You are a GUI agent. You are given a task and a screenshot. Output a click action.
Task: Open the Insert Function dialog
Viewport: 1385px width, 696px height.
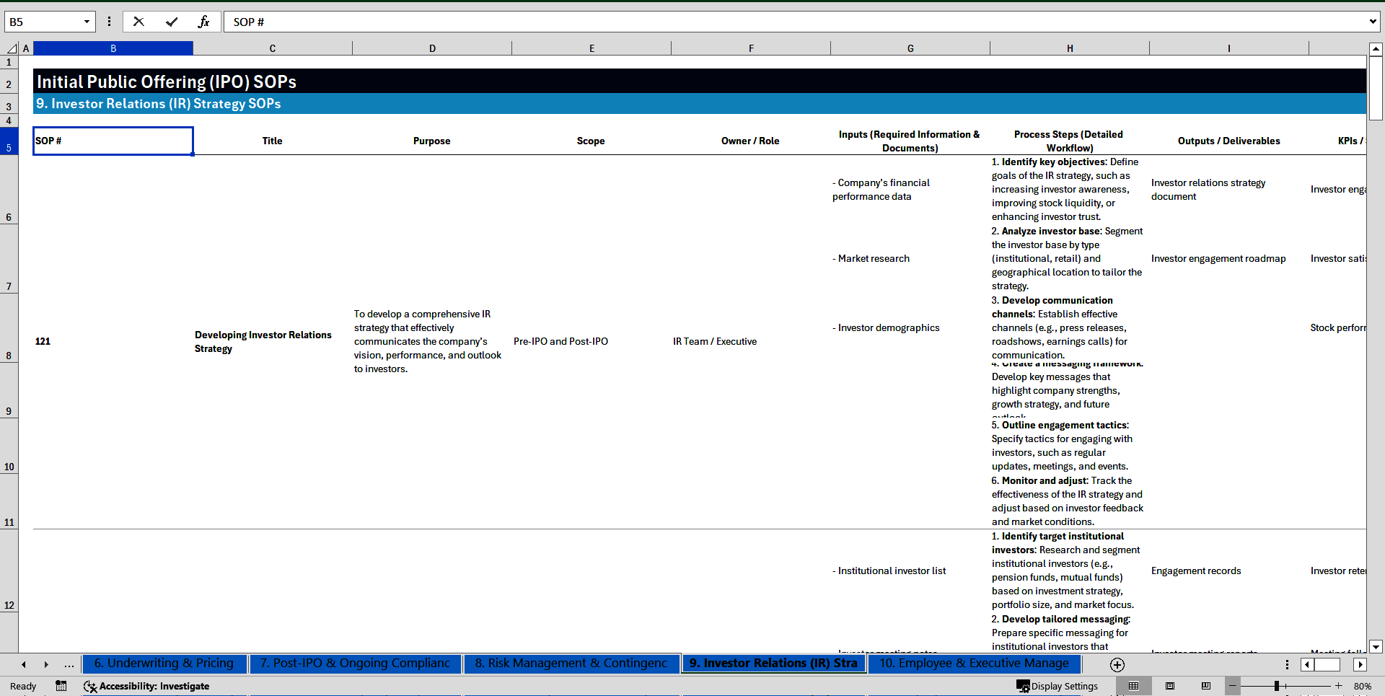click(203, 22)
